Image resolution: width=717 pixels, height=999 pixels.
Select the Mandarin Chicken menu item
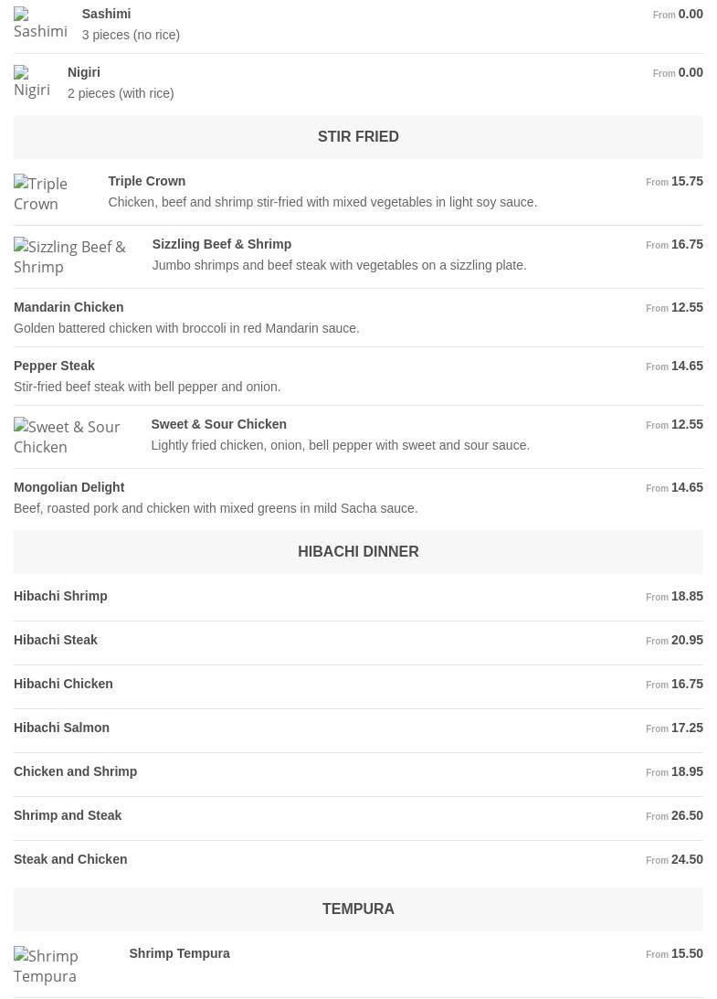point(69,307)
